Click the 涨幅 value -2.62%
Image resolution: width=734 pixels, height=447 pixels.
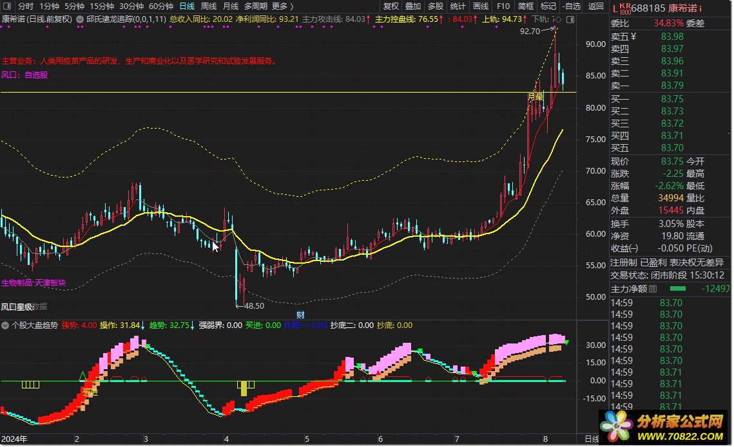pyautogui.click(x=669, y=186)
